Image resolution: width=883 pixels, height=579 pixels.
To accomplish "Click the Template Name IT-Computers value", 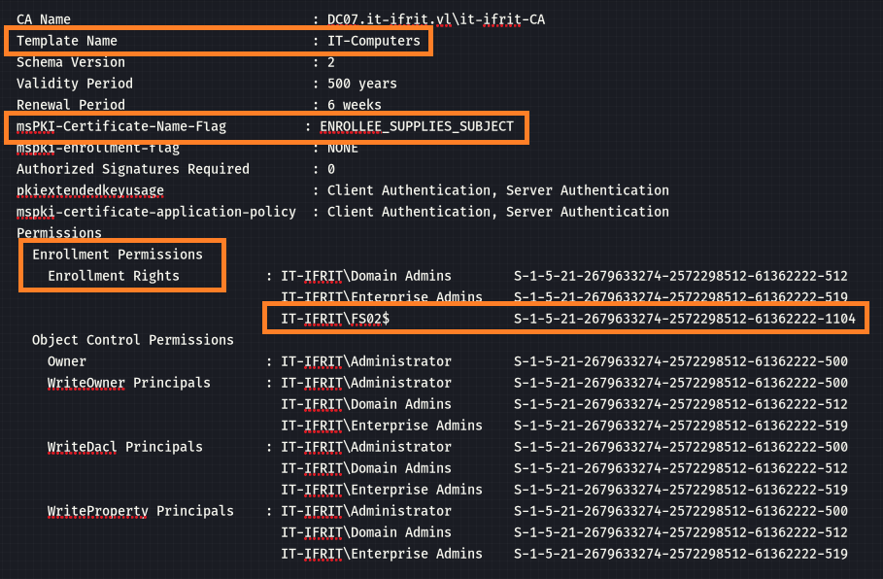I will coord(373,41).
